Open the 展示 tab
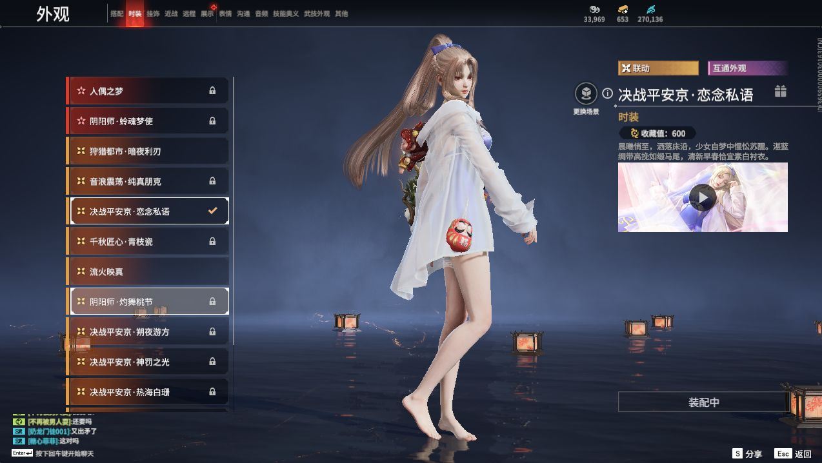This screenshot has height=463, width=822. [x=206, y=14]
